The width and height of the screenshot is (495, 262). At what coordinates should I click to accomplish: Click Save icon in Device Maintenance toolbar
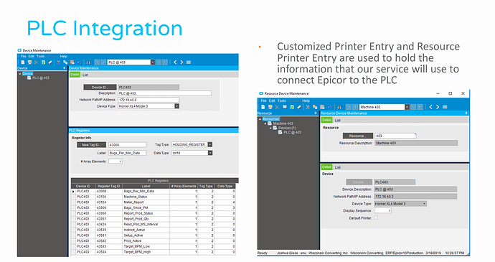tap(29, 62)
